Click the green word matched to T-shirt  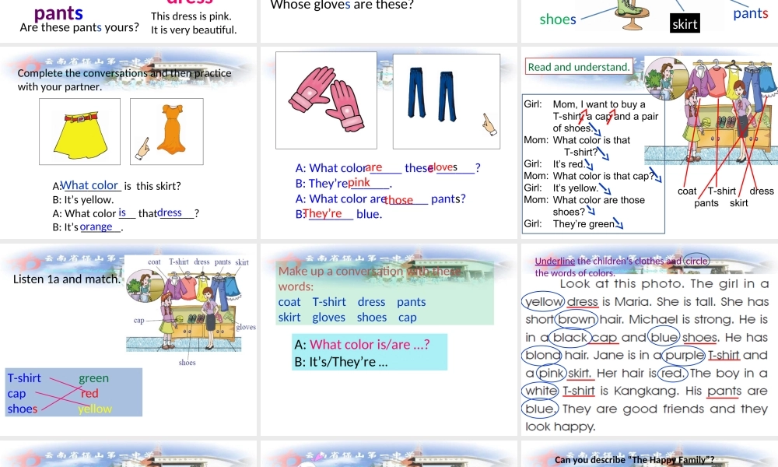(94, 378)
